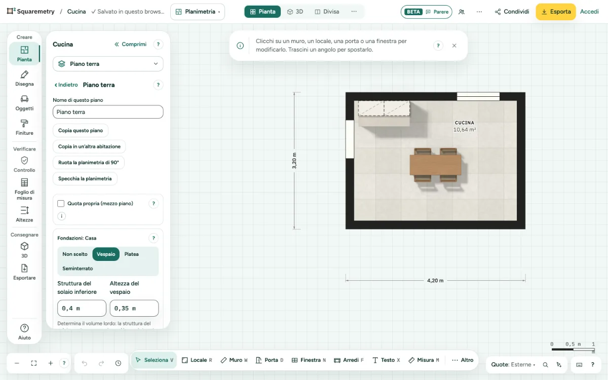Viewport: 608px width, 380px height.
Task: Select the Vespaio foundation option
Action: (x=106, y=254)
